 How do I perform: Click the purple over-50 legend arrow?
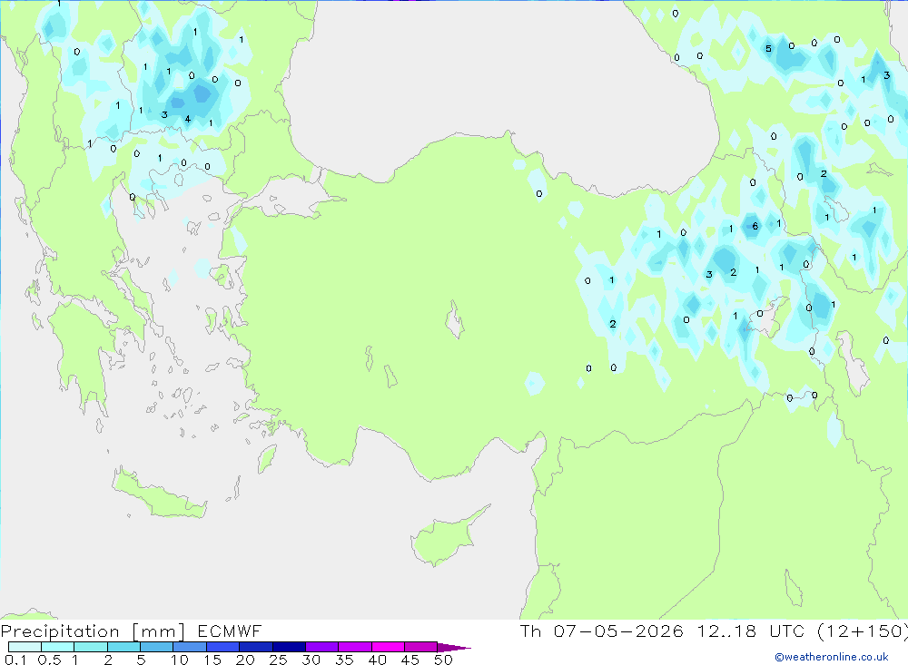453,647
